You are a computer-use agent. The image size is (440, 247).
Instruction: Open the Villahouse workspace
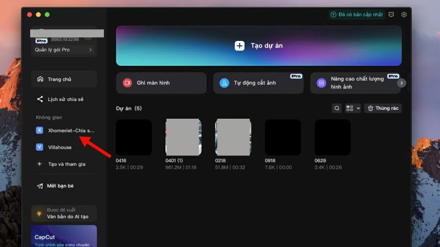[60, 147]
